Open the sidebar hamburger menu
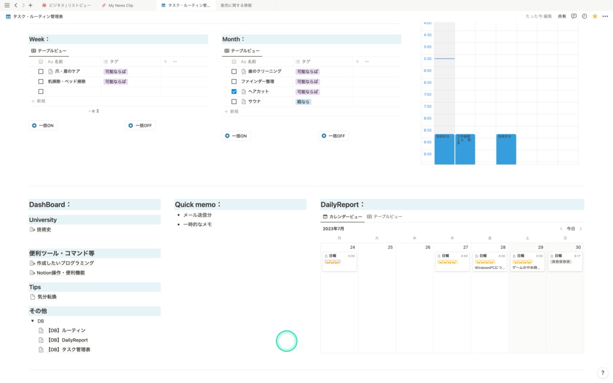This screenshot has width=613, height=383. tap(7, 5)
